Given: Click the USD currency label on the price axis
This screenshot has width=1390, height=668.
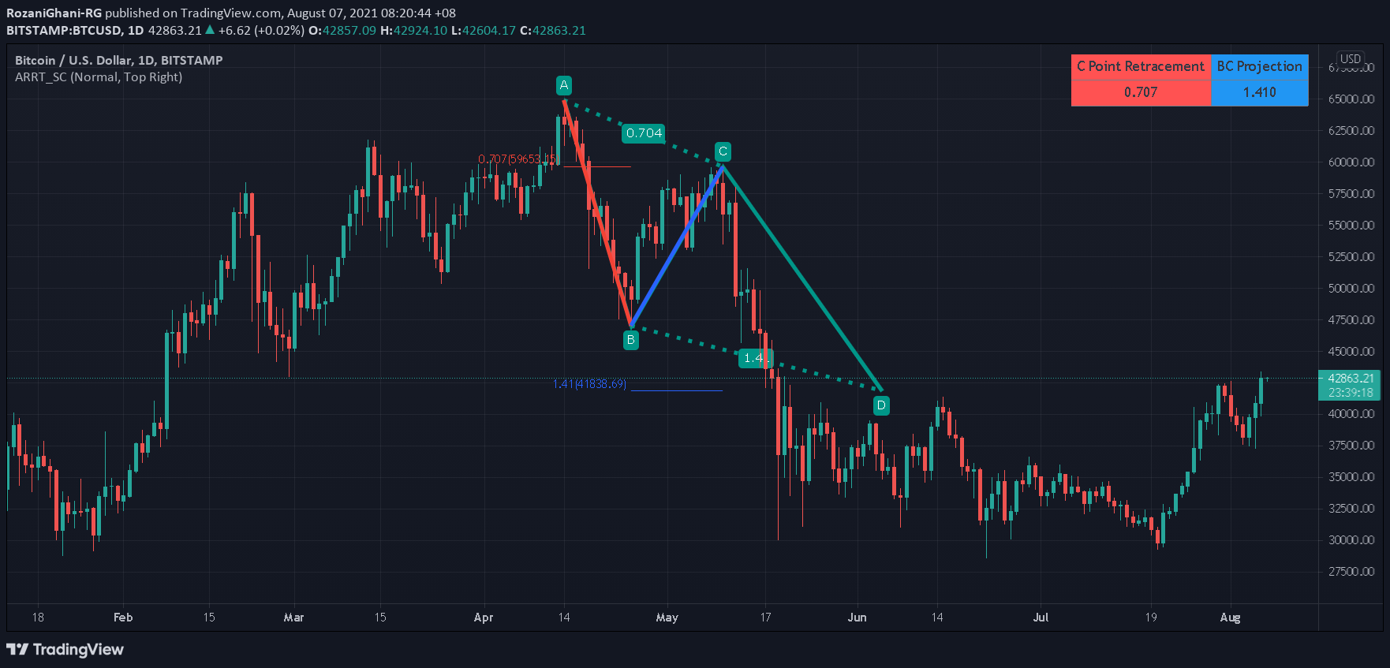Looking at the screenshot, I should (x=1351, y=58).
